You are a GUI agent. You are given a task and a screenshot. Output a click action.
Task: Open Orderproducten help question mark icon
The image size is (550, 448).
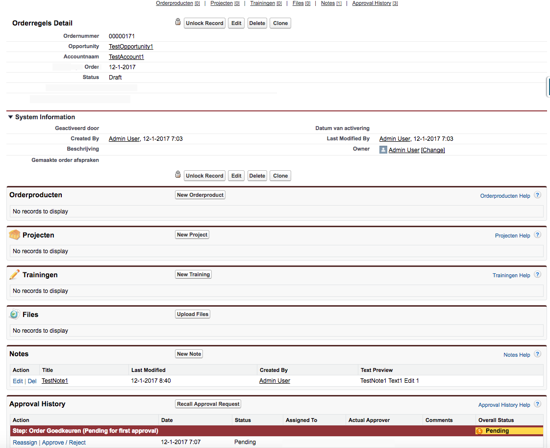coord(537,195)
